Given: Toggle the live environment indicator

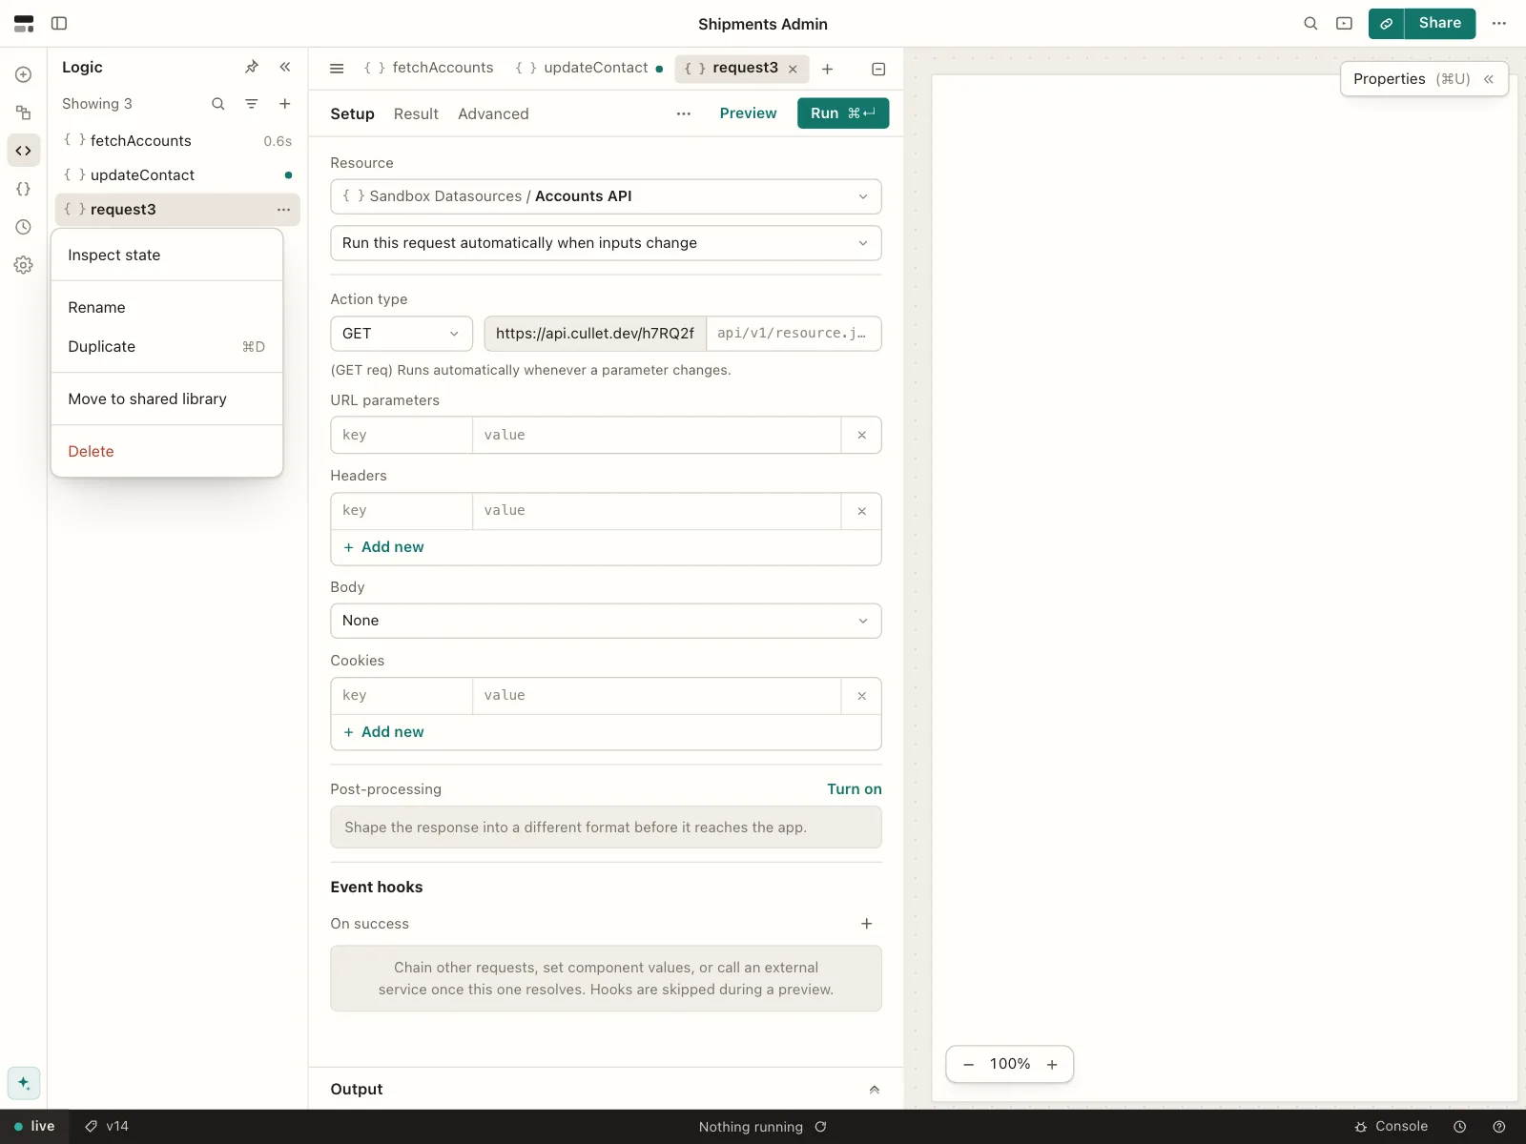Looking at the screenshot, I should point(34,1127).
